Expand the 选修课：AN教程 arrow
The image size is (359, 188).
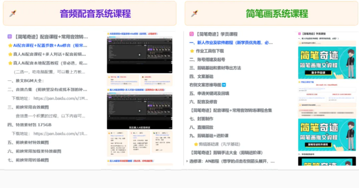[187, 161]
